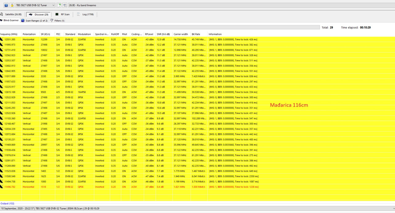Click the RollOff column header
The image size is (395, 213).
pos(115,34)
